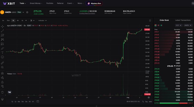
Task: Collapse the left drawing toolbar arrow
Action: [x=5, y=95]
